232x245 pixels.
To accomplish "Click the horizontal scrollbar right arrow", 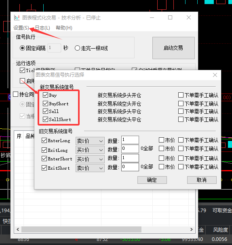I will pos(192,229).
